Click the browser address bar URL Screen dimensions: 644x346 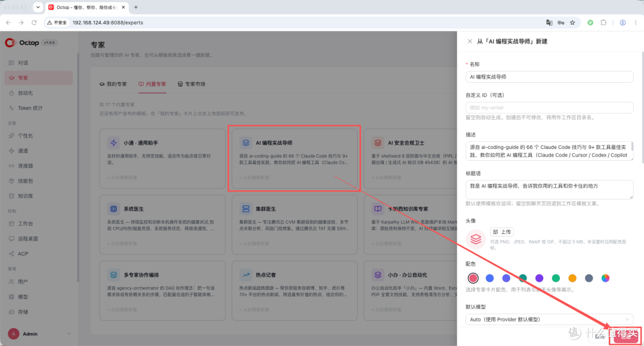pos(107,23)
